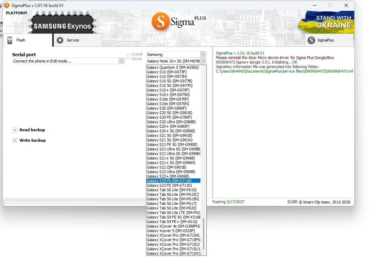Click the Stand With Ukraine flag banner
The height and width of the screenshot is (267, 379).
coord(326,22)
